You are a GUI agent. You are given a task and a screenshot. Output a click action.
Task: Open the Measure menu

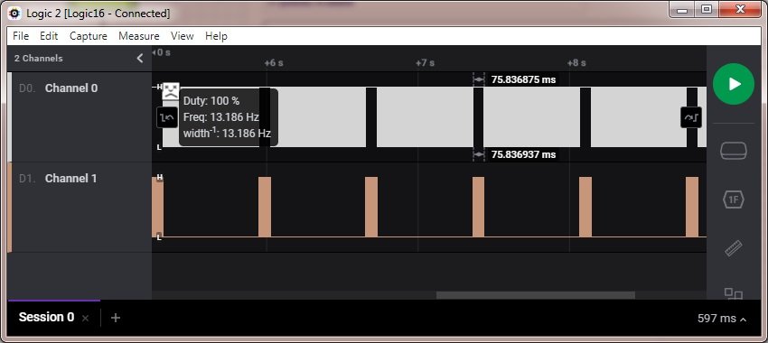138,36
